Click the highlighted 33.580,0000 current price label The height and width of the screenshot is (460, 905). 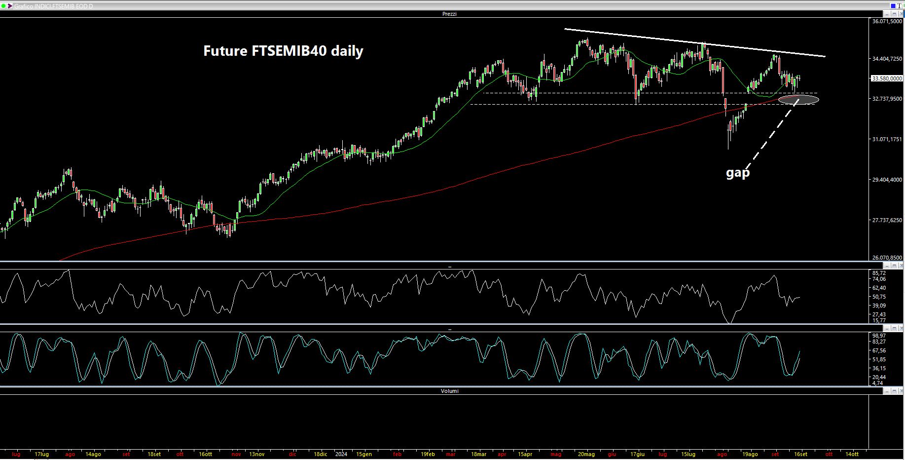(887, 78)
